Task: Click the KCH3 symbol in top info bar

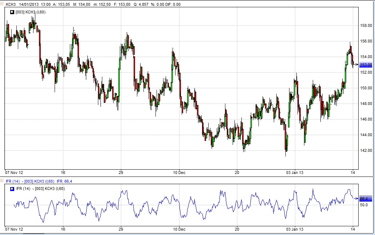Action: [x=11, y=4]
